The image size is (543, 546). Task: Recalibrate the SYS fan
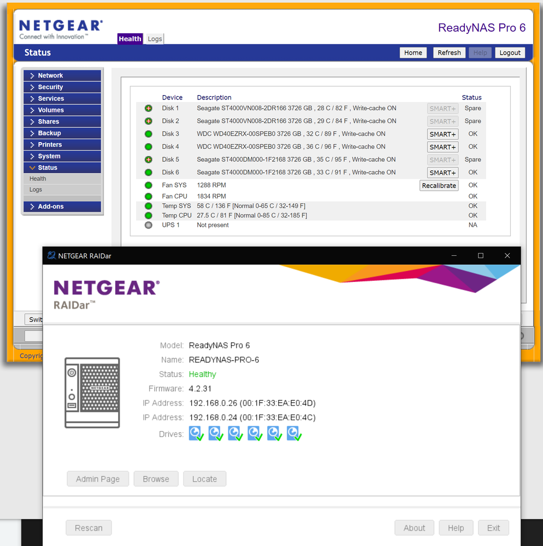pos(439,186)
